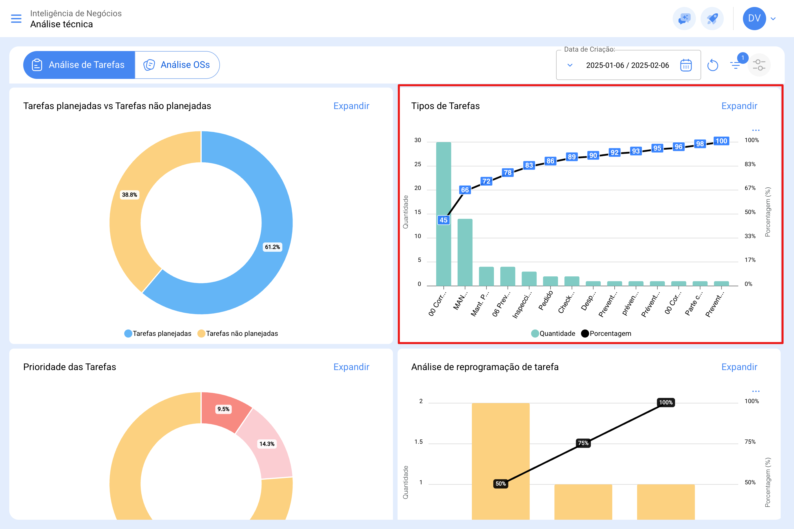Image resolution: width=794 pixels, height=529 pixels.
Task: Toggle Quantidade legend series
Action: coord(553,333)
